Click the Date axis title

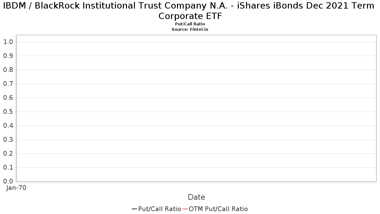(x=196, y=197)
